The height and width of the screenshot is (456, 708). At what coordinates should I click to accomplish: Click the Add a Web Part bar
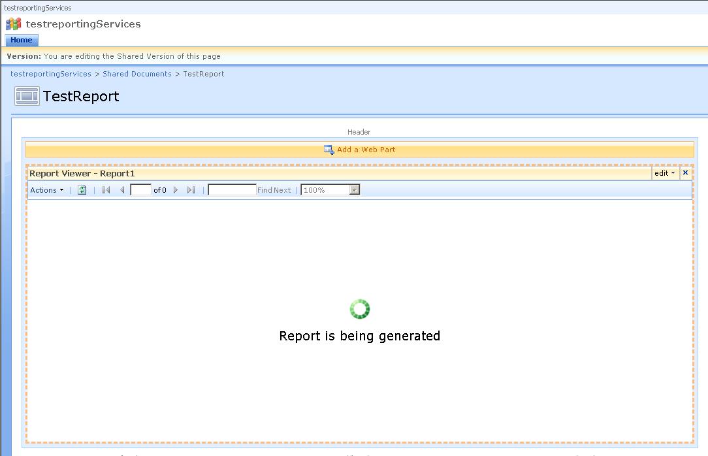(x=360, y=150)
